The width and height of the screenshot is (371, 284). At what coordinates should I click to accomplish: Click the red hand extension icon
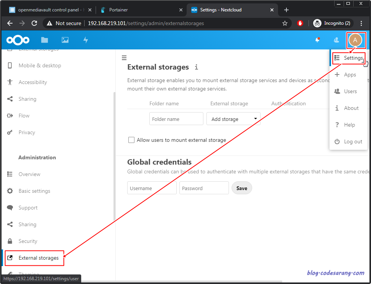300,23
